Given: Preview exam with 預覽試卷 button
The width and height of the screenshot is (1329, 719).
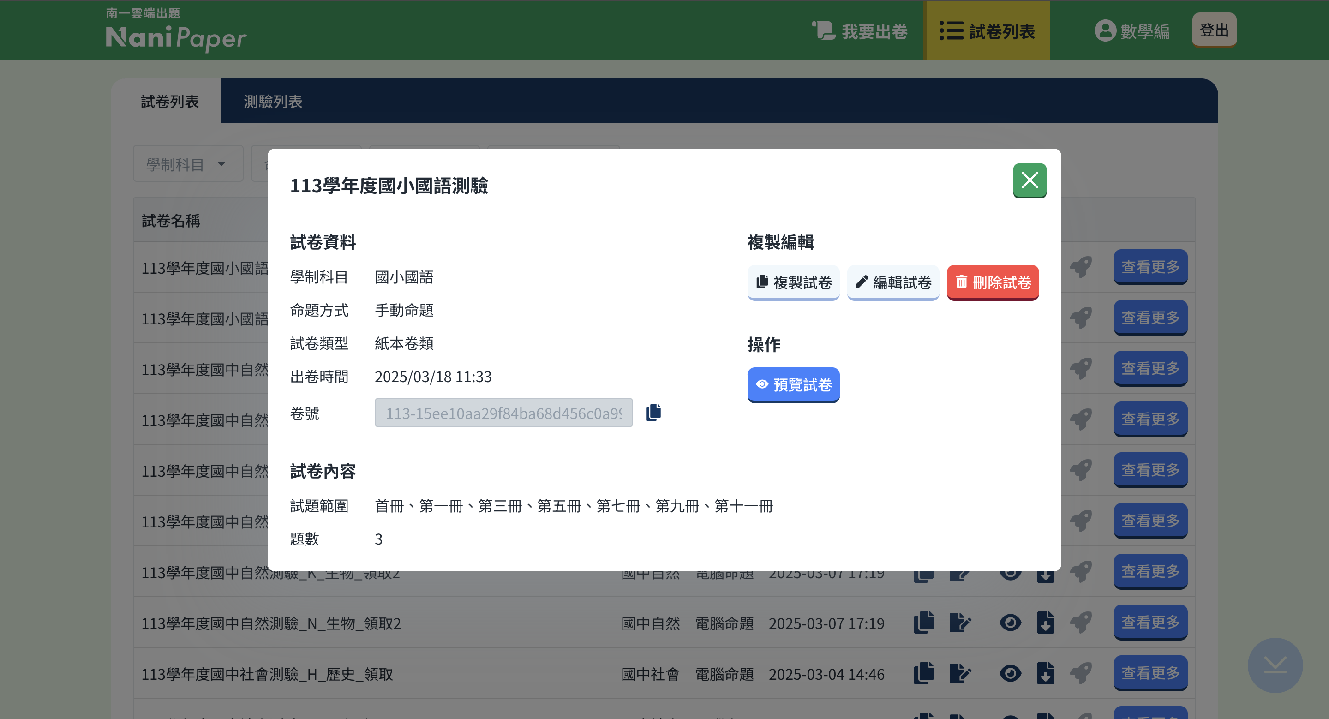Looking at the screenshot, I should click(793, 385).
